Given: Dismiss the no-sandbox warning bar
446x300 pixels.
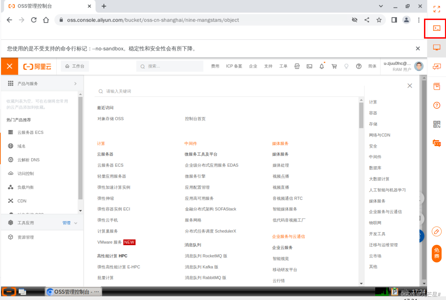Looking at the screenshot, I should coord(418,48).
